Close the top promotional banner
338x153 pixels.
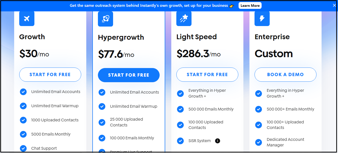tap(334, 6)
